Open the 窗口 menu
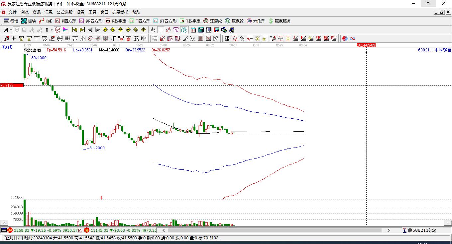 point(104,12)
